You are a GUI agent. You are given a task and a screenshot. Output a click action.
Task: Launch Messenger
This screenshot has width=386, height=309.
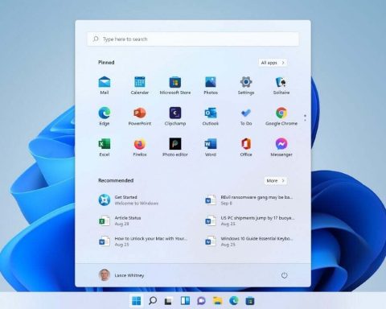pos(281,147)
